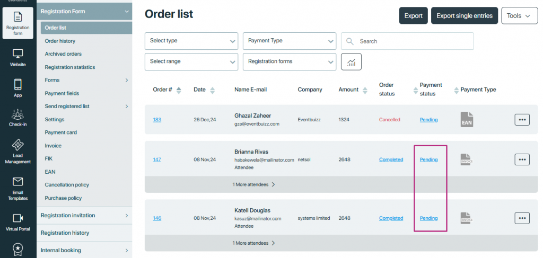Open order number 146 link

pos(157,218)
